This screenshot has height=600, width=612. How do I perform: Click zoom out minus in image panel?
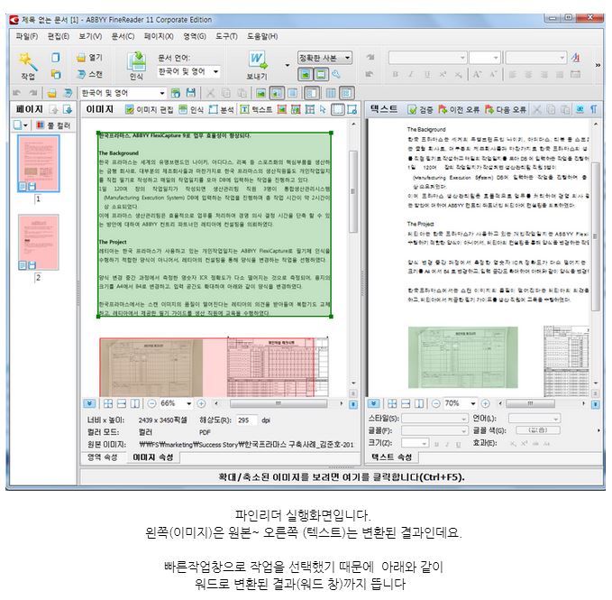coord(151,403)
